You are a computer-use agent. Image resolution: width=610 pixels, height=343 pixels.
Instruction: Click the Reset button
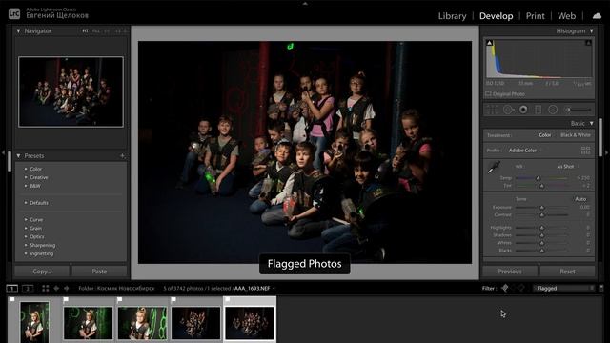[x=568, y=272]
